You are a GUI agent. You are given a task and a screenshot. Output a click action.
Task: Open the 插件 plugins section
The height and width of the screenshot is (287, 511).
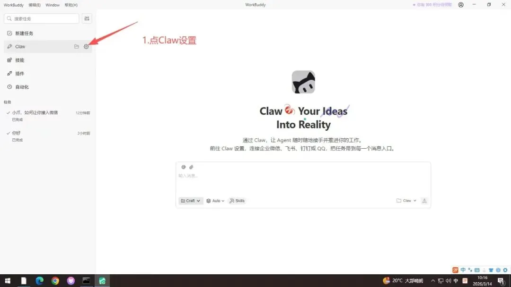click(x=48, y=74)
